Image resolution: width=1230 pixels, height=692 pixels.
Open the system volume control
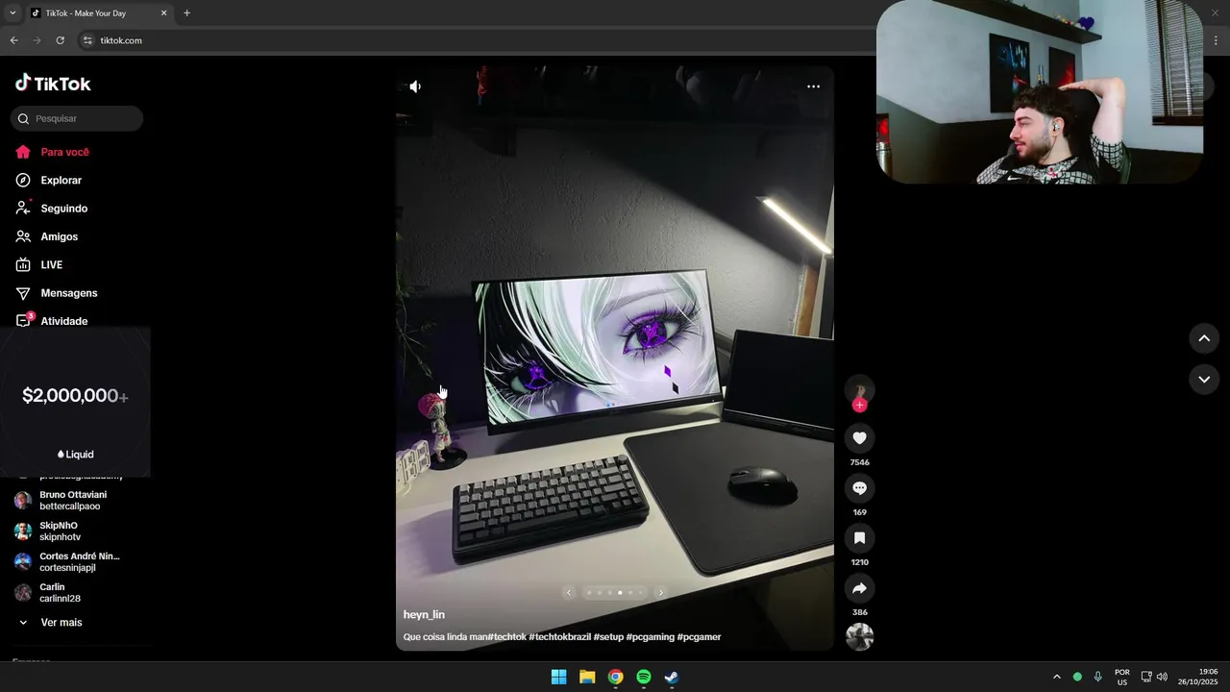tap(1162, 677)
